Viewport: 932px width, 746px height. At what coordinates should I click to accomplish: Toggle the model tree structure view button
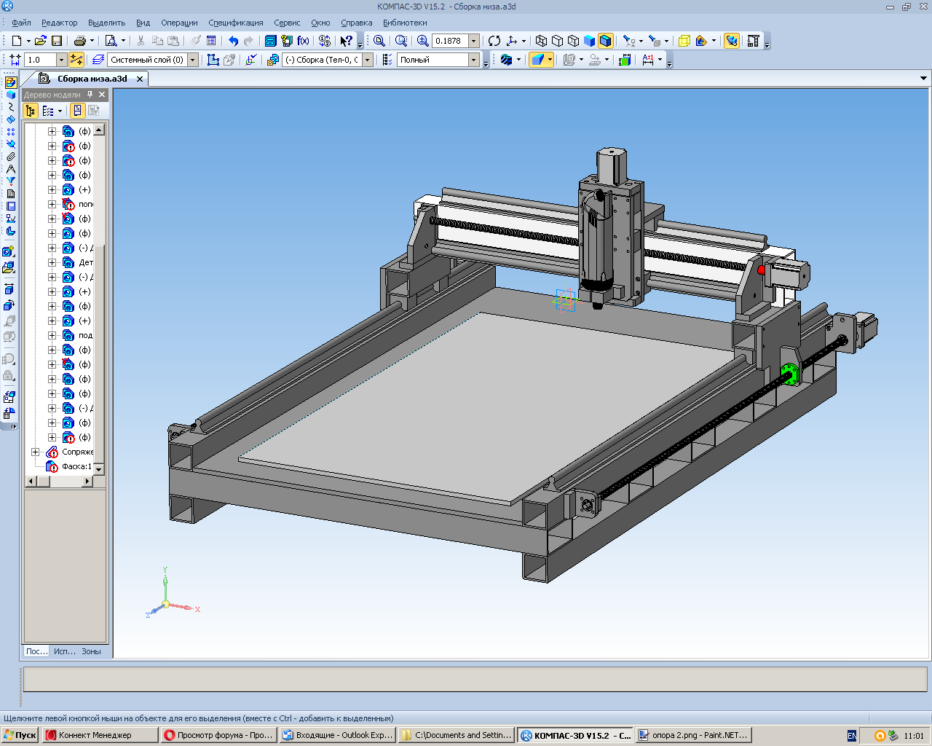click(30, 111)
